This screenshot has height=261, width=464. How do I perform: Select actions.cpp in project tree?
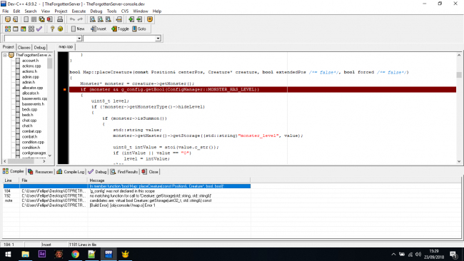click(31, 66)
